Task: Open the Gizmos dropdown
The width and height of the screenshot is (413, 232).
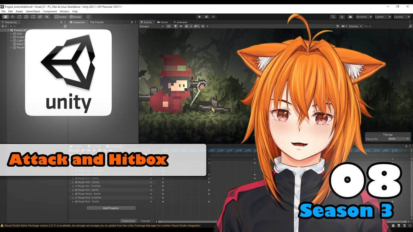Action: point(355,26)
